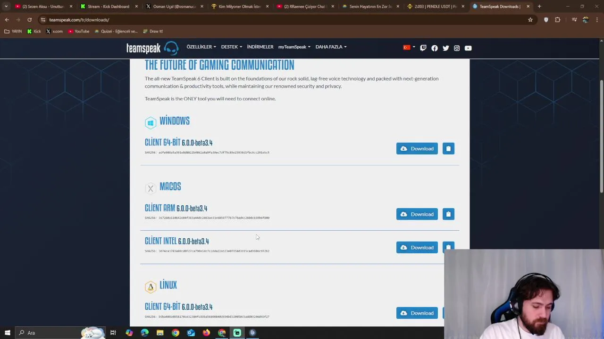Select the heading 'CLIENT ARM 6.0.0-beta3.4'
The height and width of the screenshot is (339, 604).
click(x=176, y=208)
